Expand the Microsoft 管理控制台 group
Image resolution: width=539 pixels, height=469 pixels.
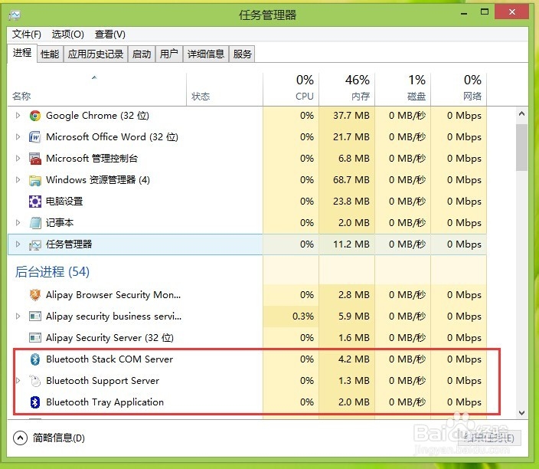[x=18, y=159]
